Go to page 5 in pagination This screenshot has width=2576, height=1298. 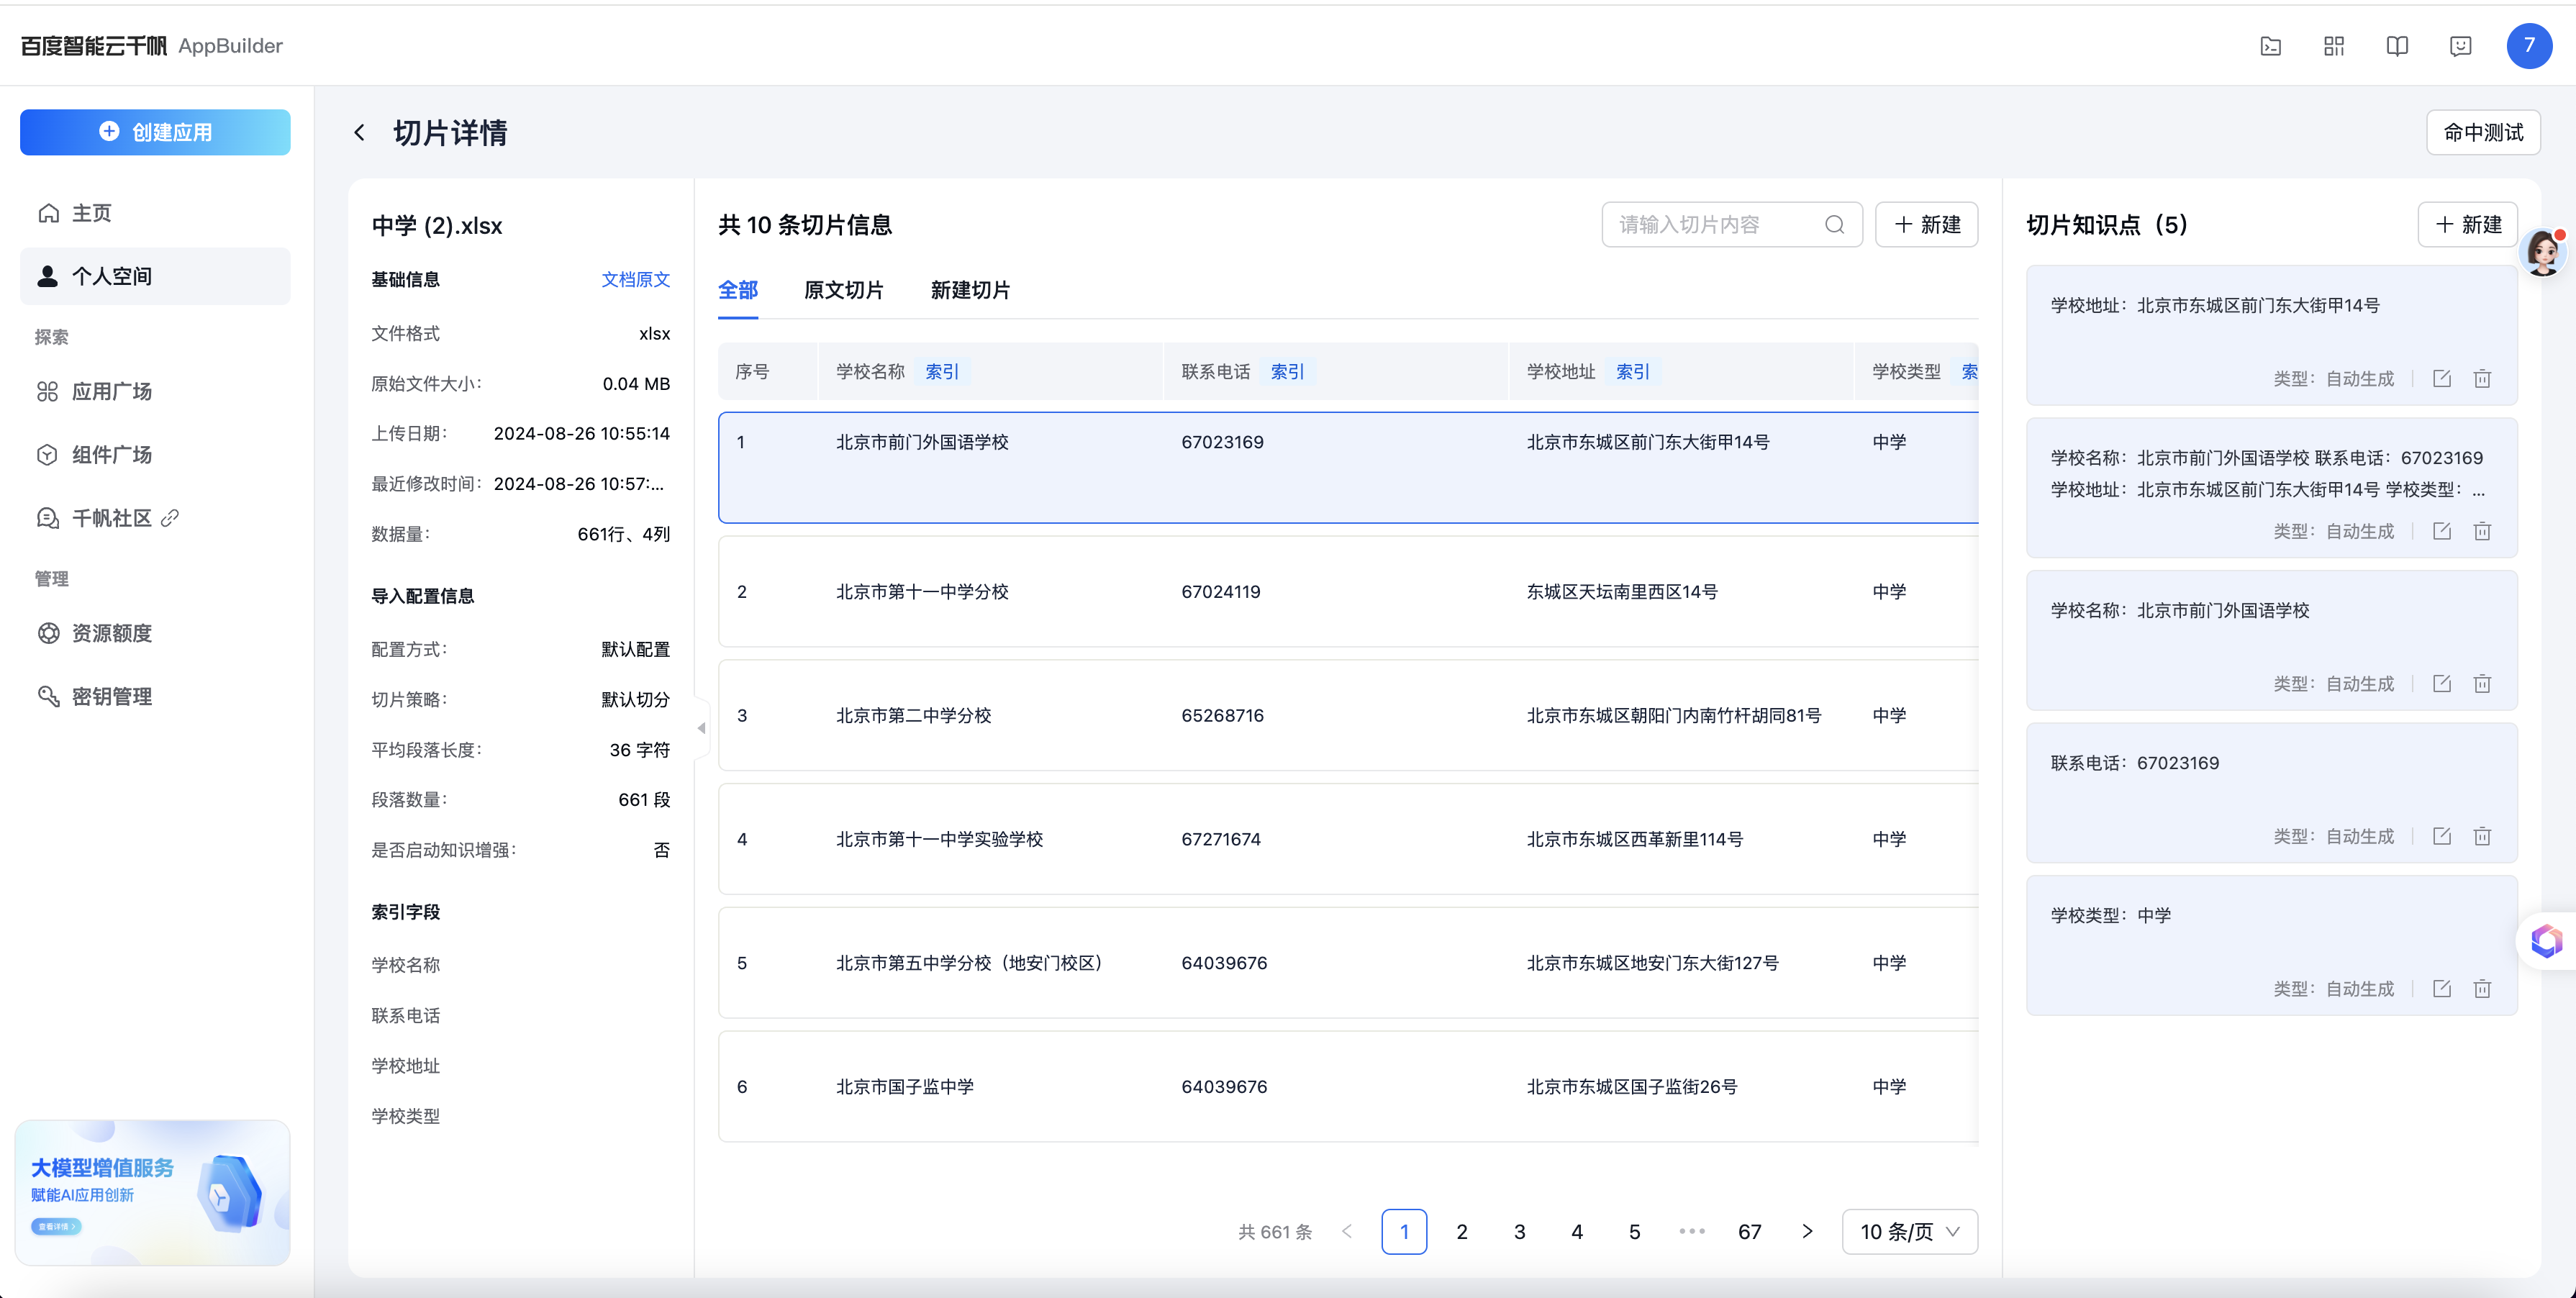click(x=1634, y=1232)
